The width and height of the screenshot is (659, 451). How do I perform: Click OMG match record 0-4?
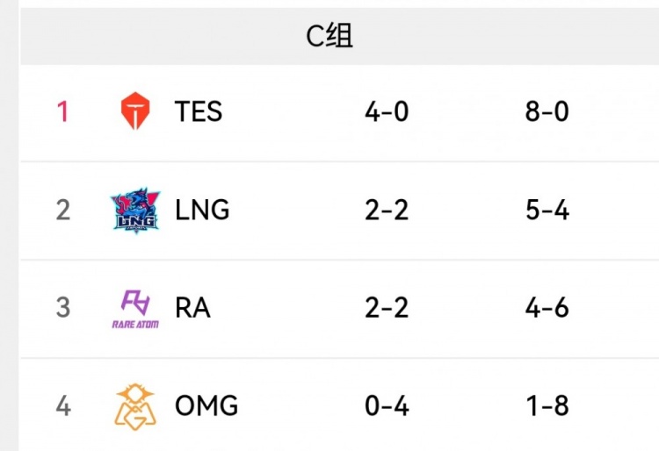[x=387, y=406]
